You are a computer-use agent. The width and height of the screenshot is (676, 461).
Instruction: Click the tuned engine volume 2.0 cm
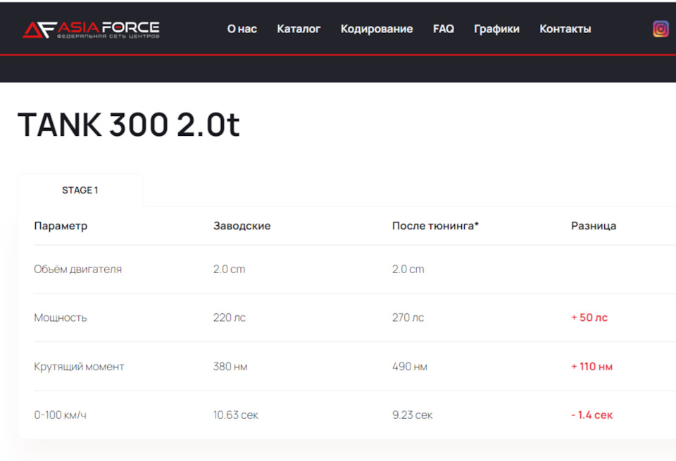pos(408,270)
